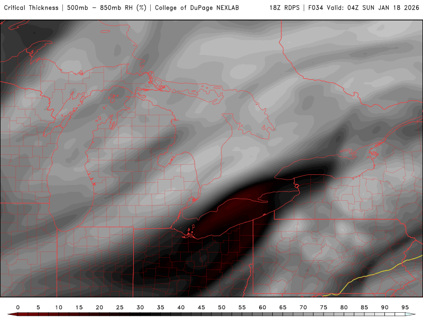
Task: Click the "18Z RDPS" model run label
Action: [x=284, y=7]
